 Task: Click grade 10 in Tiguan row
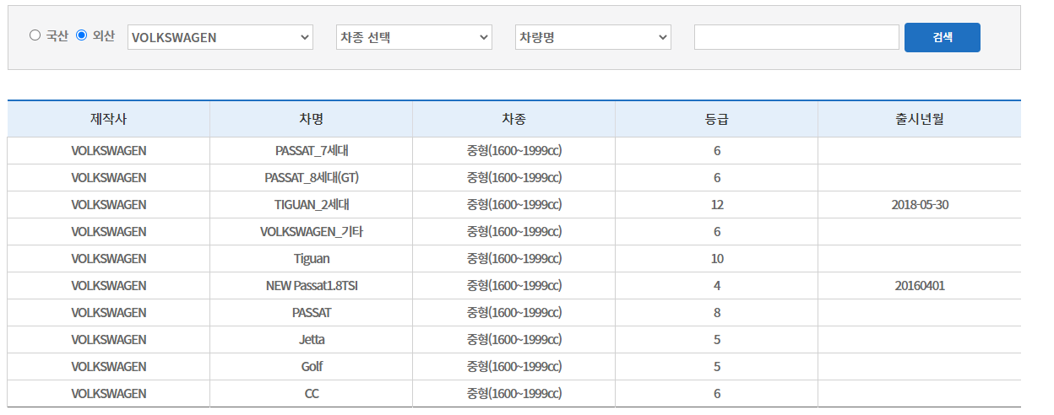pos(717,259)
